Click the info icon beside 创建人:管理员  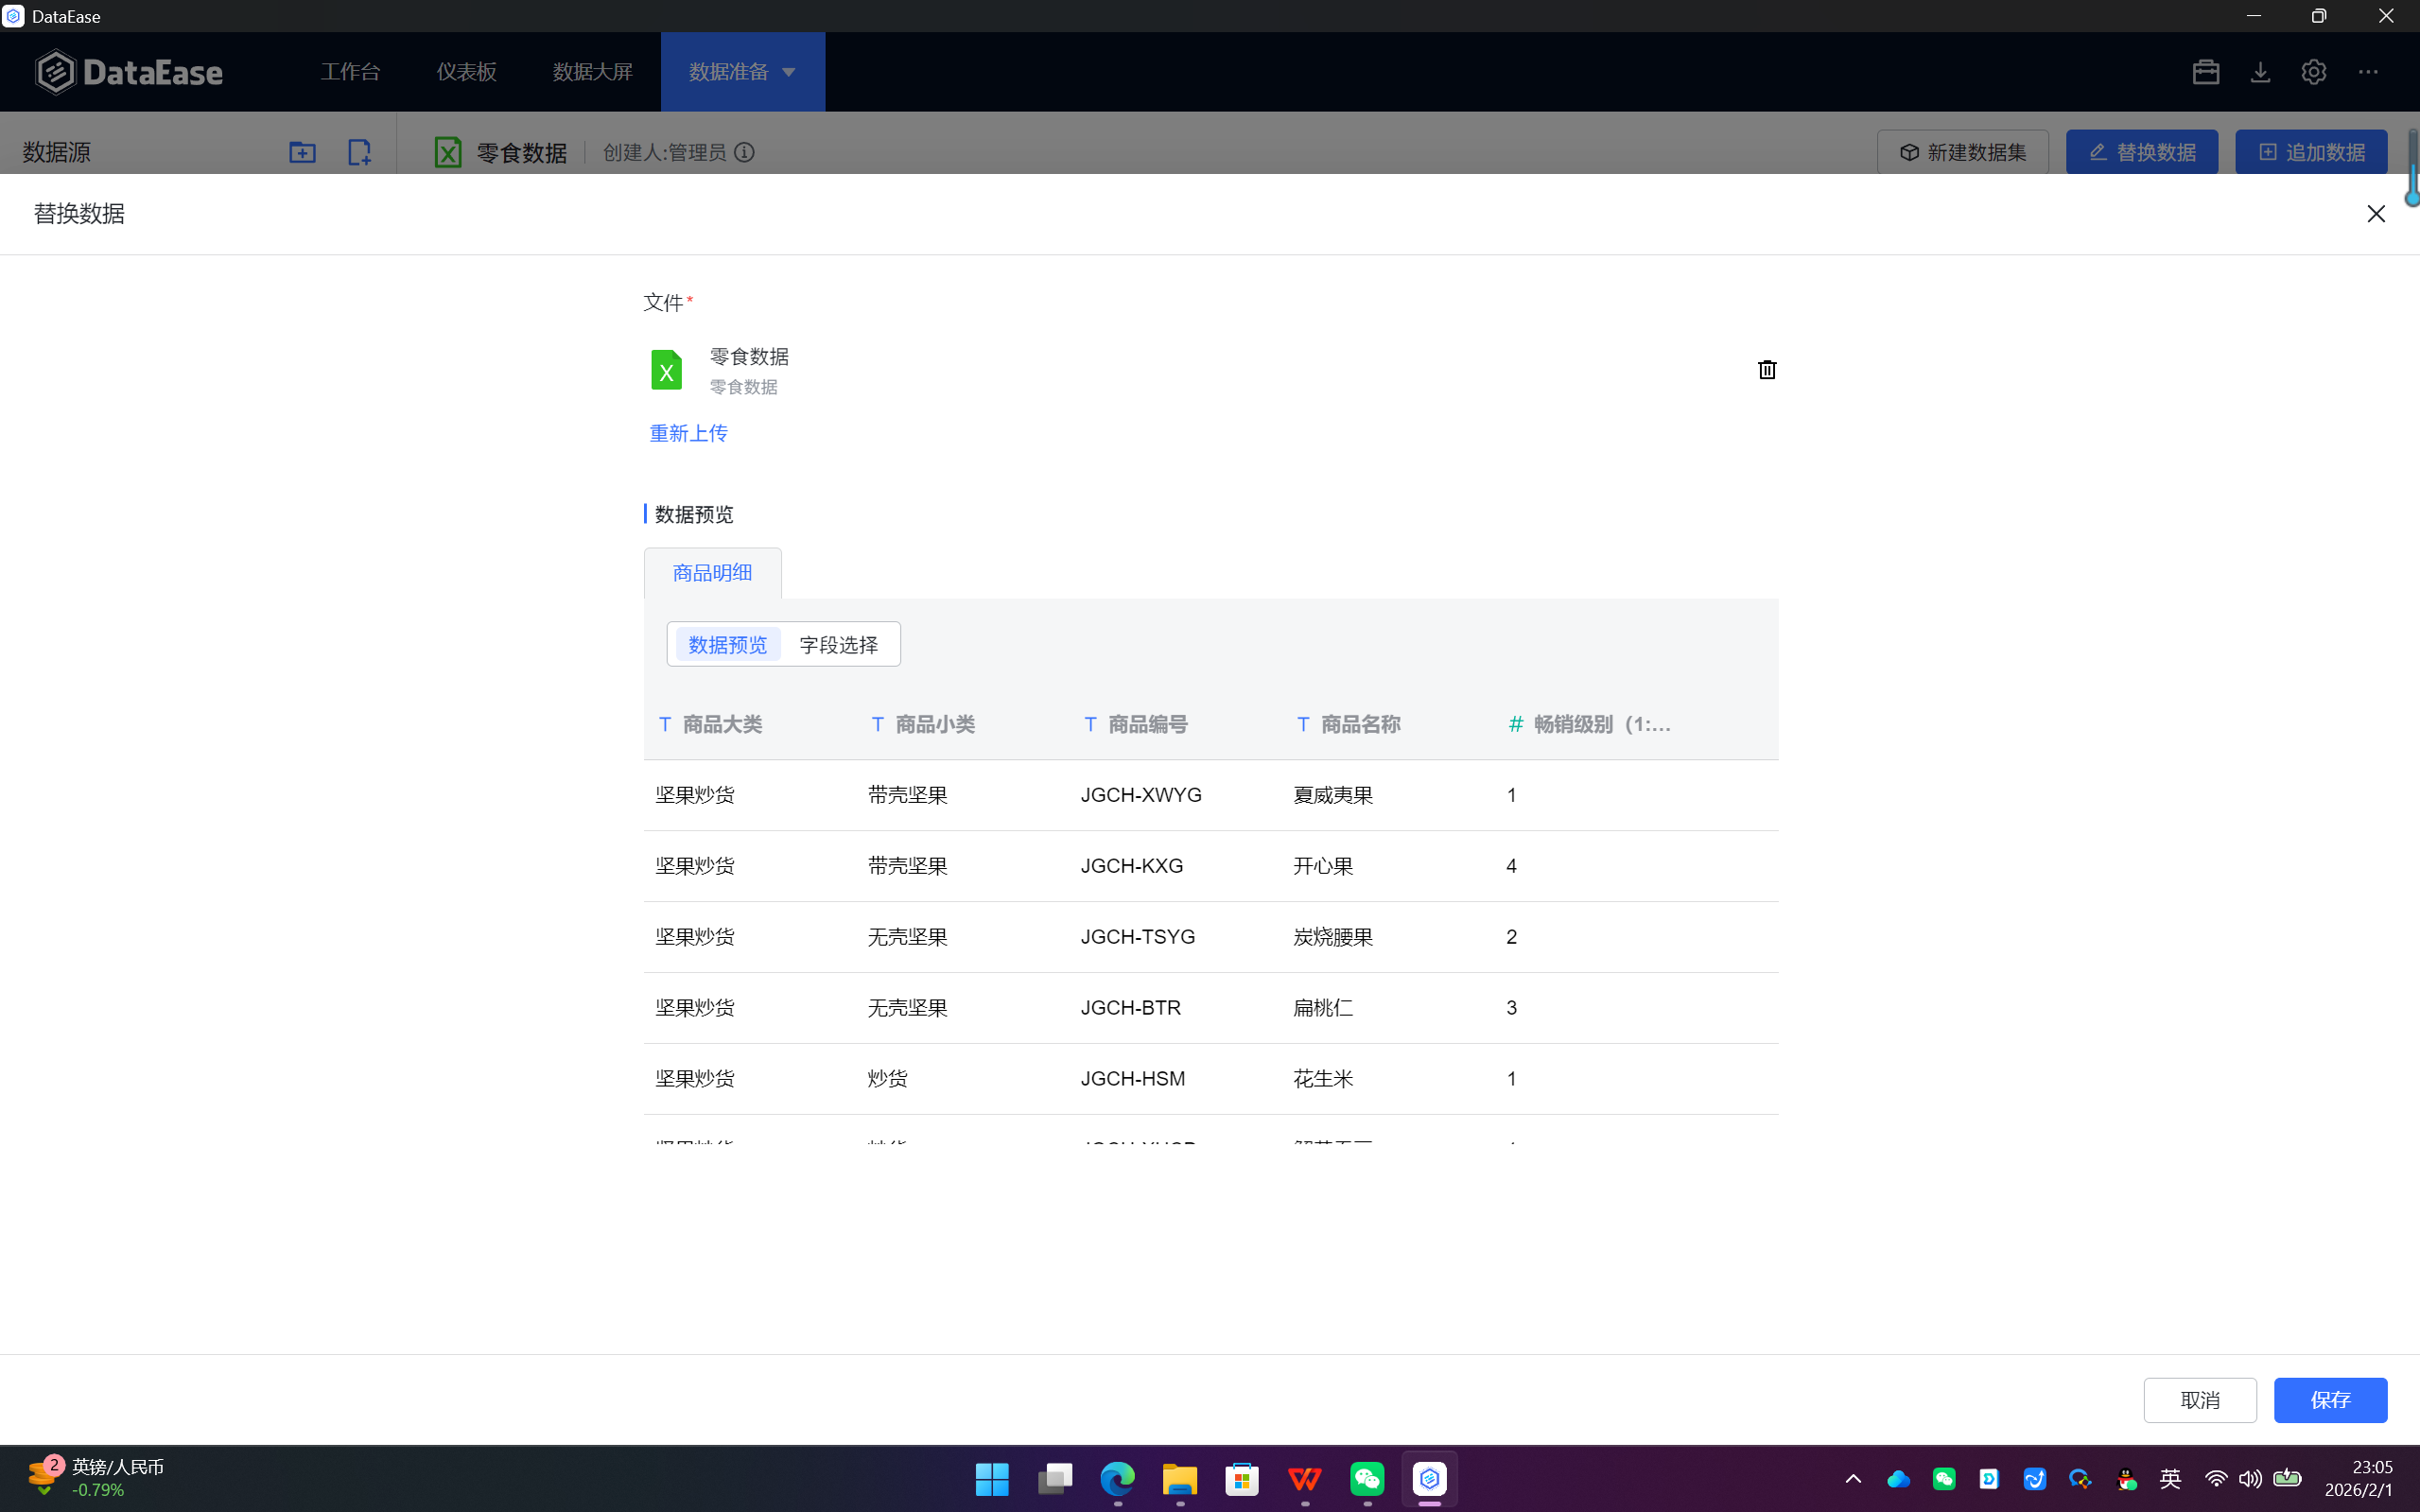click(744, 152)
